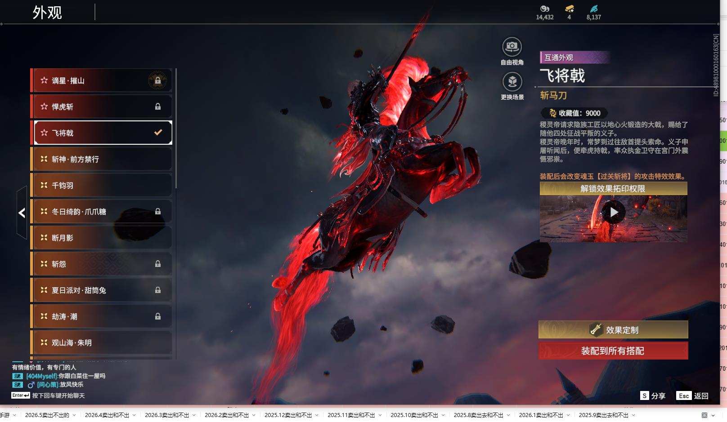727x422 pixels.
Task: Open dropdown arrow of 2026.2卖出和不出 tab
Action: [x=254, y=415]
